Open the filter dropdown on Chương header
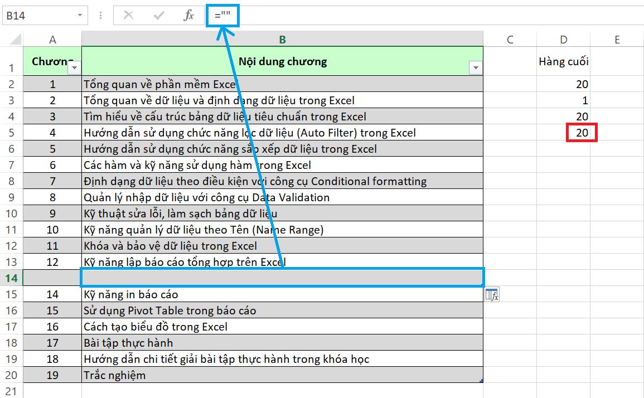The width and height of the screenshot is (644, 398). [x=74, y=67]
